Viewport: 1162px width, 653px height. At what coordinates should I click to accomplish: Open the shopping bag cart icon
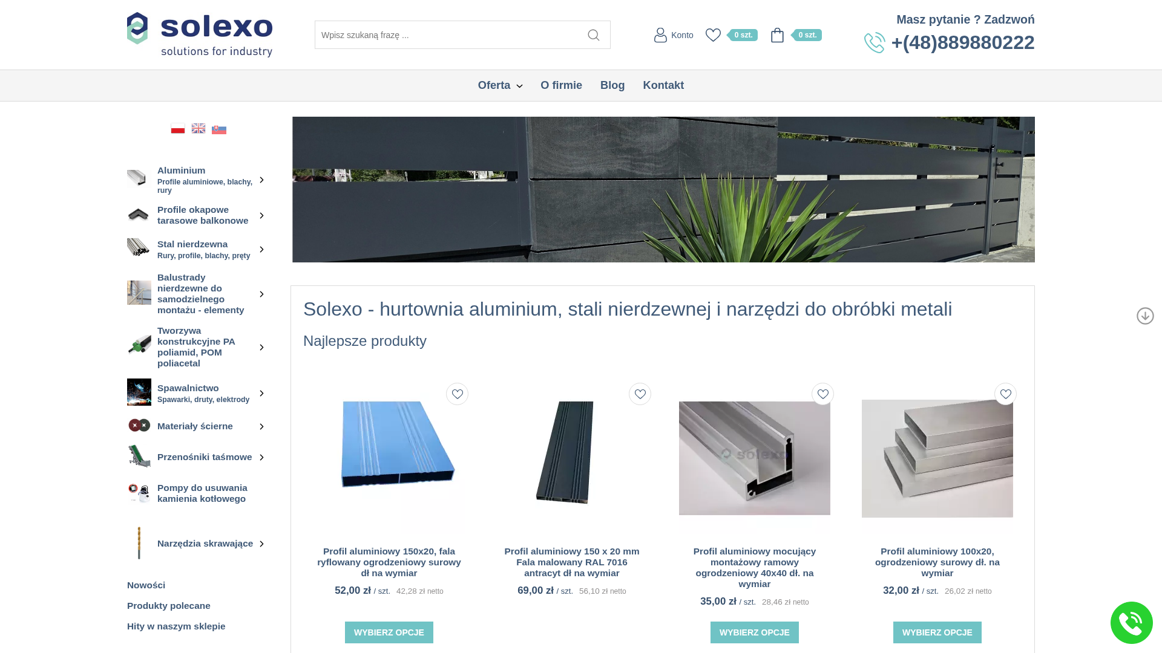click(x=777, y=35)
